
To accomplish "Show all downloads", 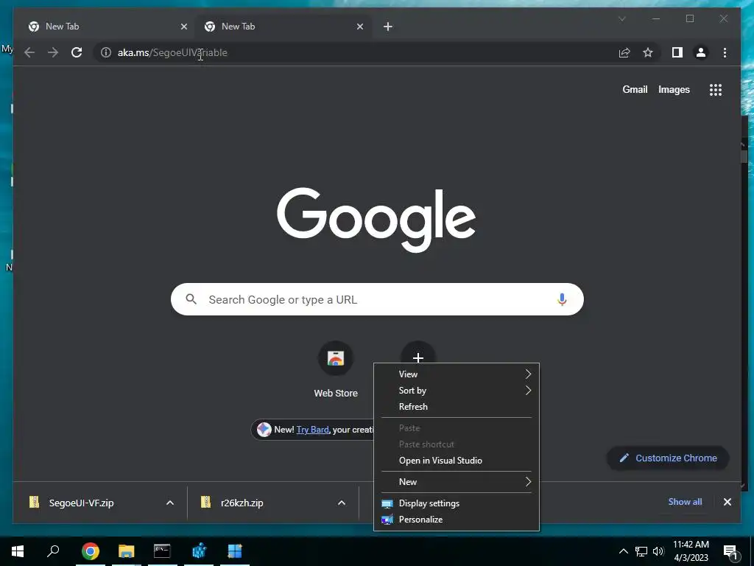I will point(685,502).
